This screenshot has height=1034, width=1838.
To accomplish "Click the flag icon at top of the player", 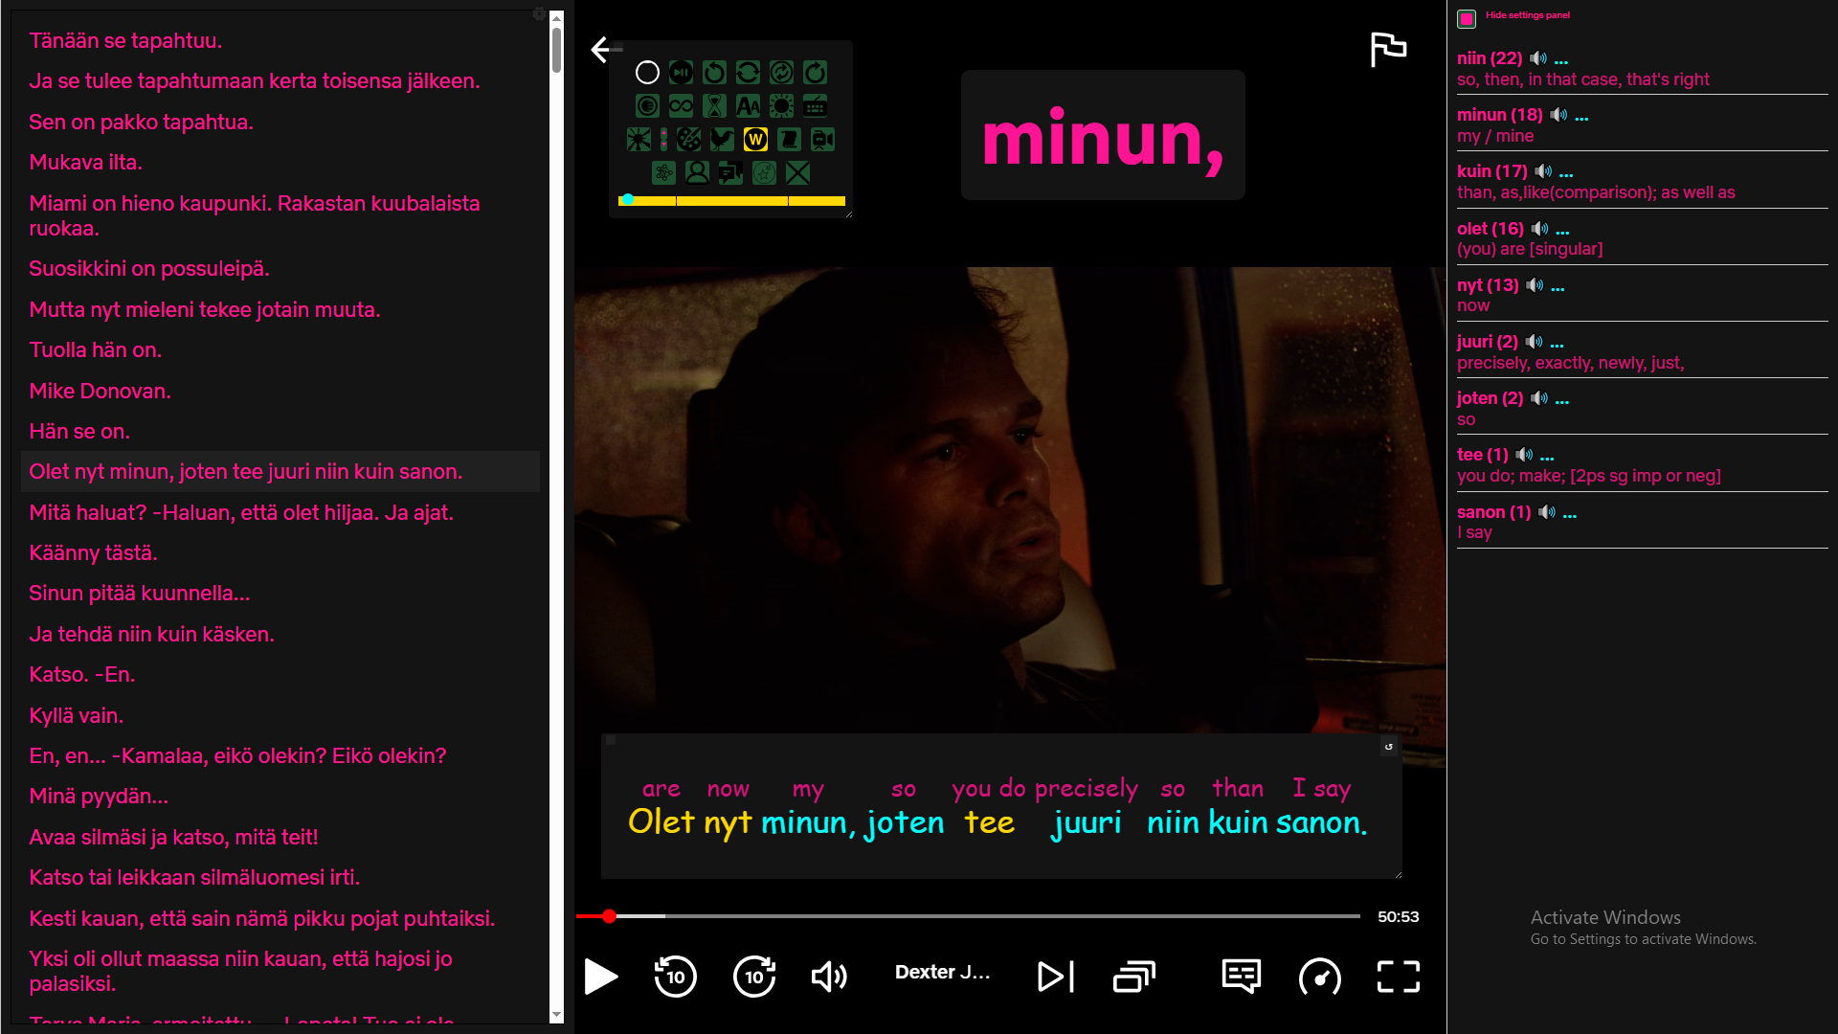I will 1388,50.
